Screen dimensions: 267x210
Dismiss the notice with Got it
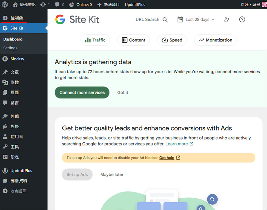(x=122, y=93)
